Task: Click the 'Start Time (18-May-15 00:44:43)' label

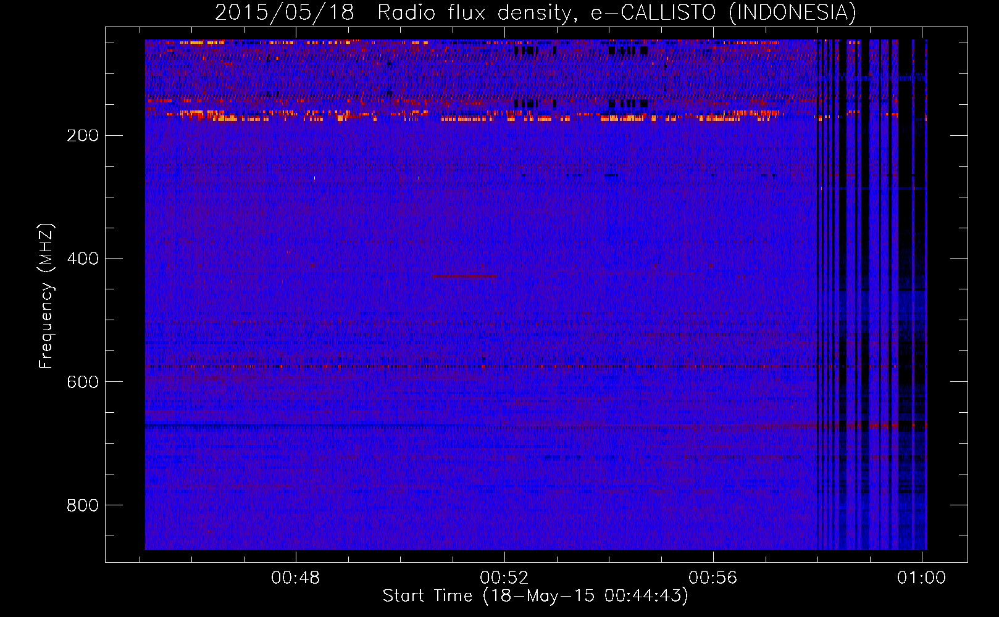Action: [x=535, y=596]
